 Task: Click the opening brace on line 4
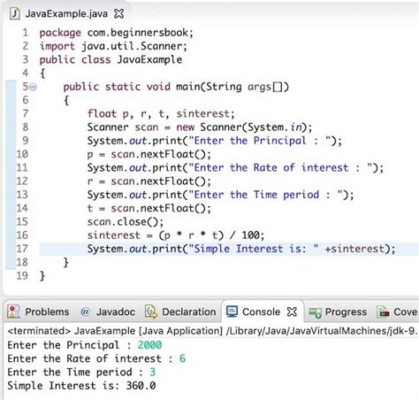tap(42, 73)
